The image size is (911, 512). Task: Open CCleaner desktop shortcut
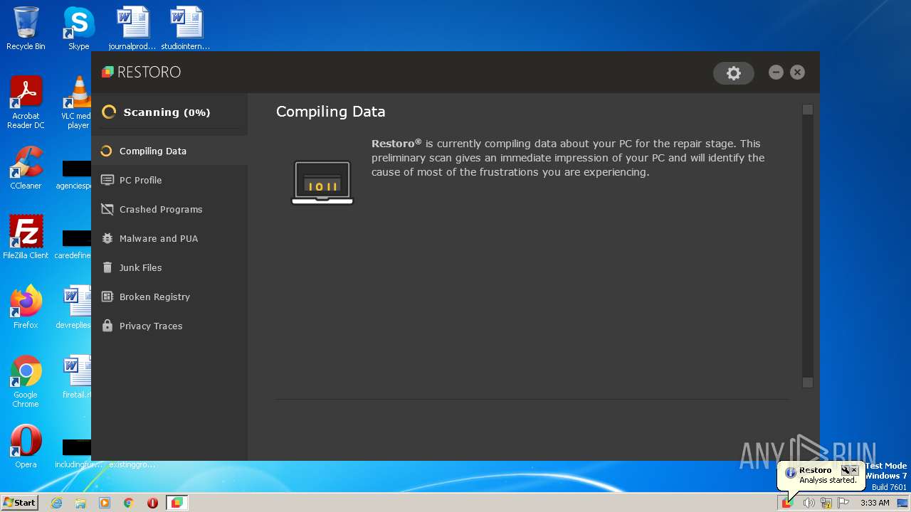pyautogui.click(x=26, y=168)
